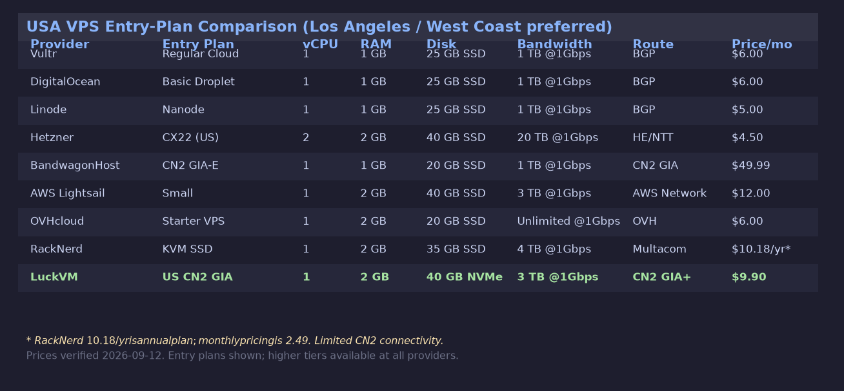Screen dimensions: 844x391
Task: Click the US CN2 GIA plan cell
Action: point(197,277)
